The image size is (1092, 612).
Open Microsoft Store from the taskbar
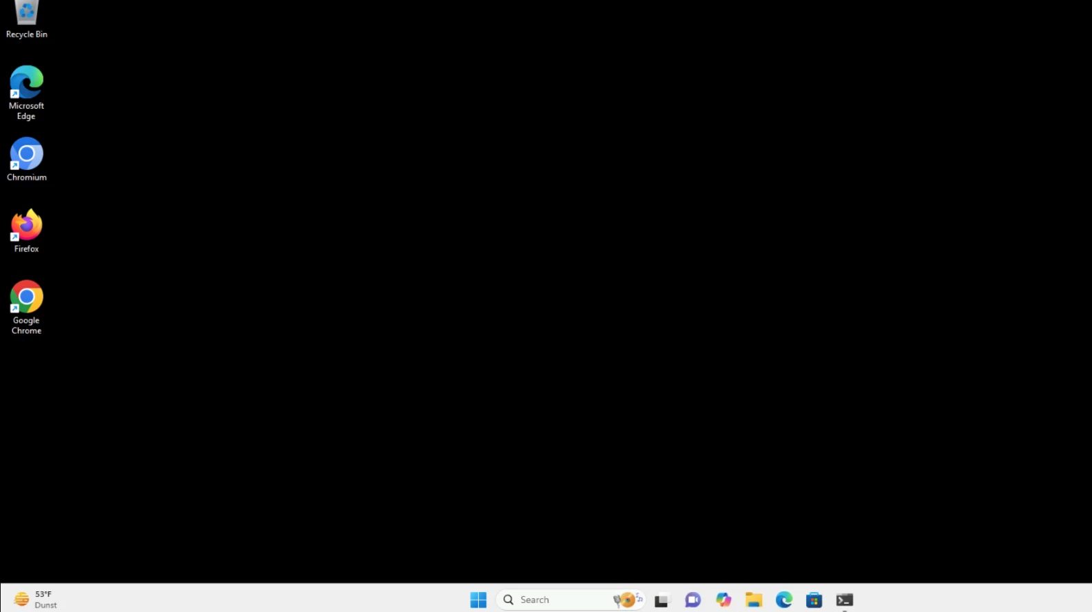click(814, 600)
